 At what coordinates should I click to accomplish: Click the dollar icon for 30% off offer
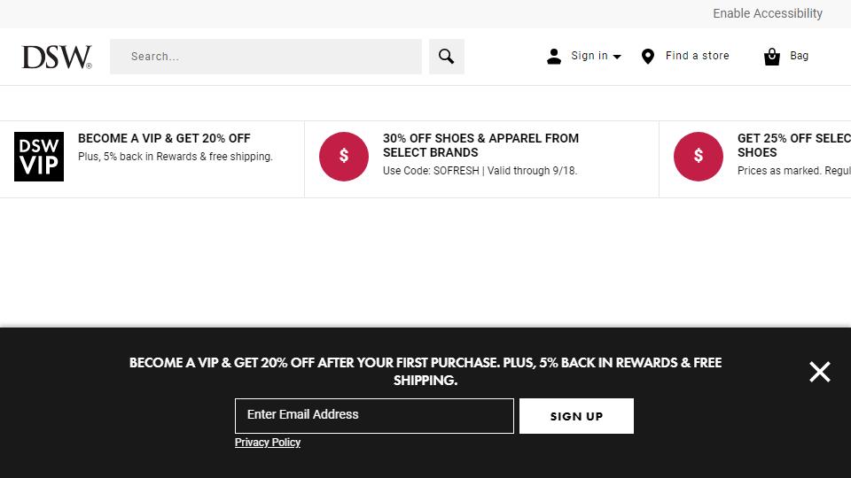point(344,157)
